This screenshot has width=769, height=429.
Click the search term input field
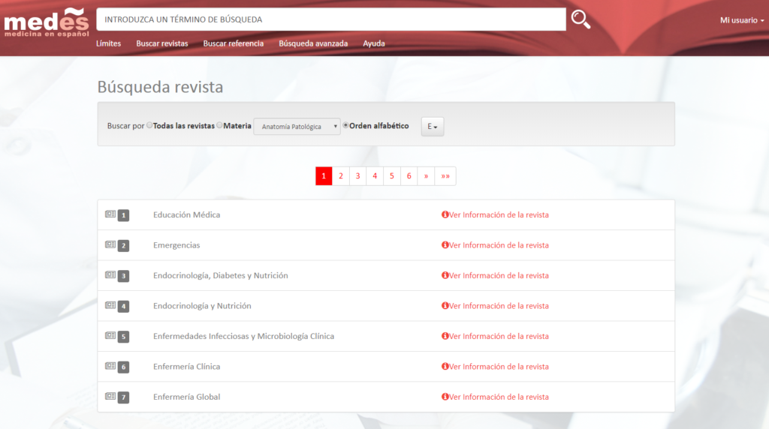[x=331, y=19]
